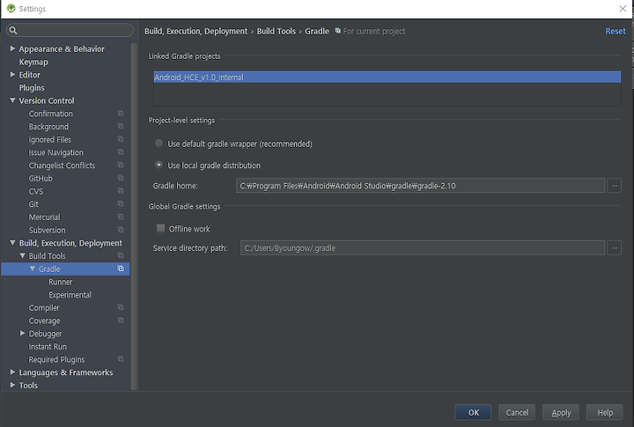This screenshot has height=427, width=634.
Task: Expand Languages & Frameworks section
Action: tap(12, 372)
